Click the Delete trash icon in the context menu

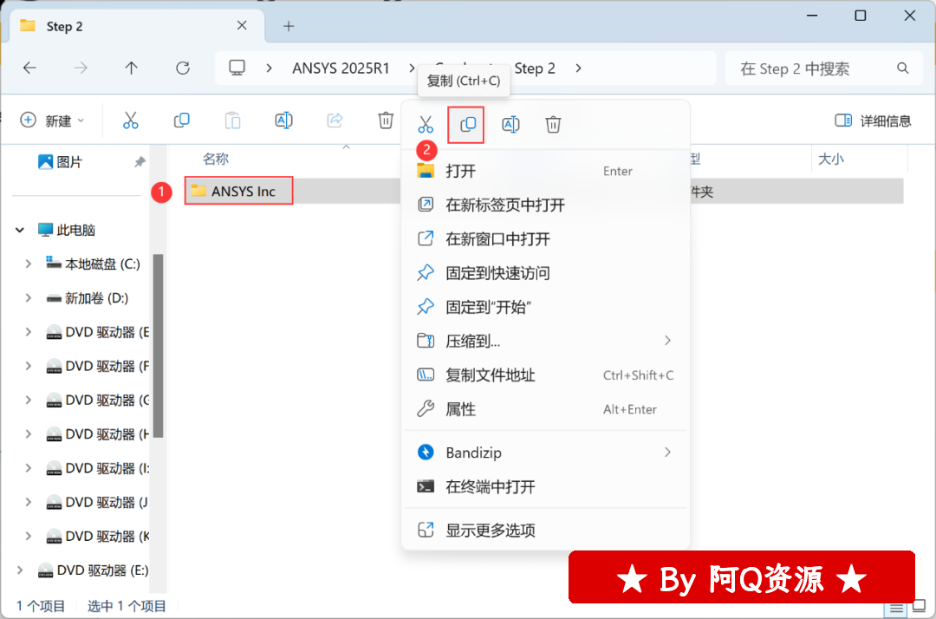pos(553,124)
